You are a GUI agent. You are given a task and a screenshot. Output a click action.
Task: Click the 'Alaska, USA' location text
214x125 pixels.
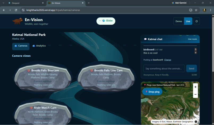pyautogui.click(x=18, y=39)
